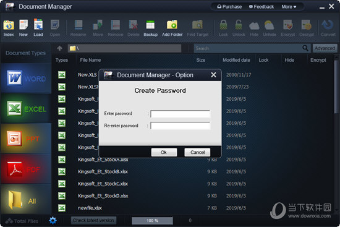The width and height of the screenshot is (340, 227).
Task: Click the Remove toolbar icon
Action: pos(116,25)
